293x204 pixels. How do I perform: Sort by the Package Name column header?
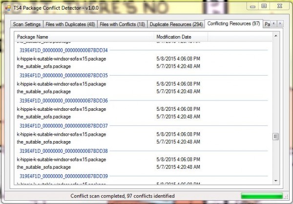coord(84,37)
